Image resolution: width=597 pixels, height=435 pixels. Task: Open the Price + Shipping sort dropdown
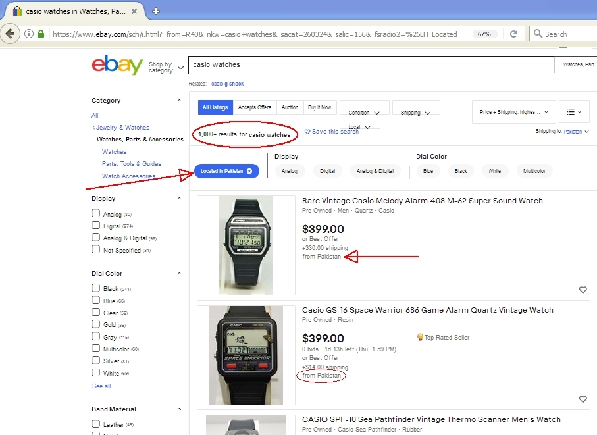coord(513,111)
